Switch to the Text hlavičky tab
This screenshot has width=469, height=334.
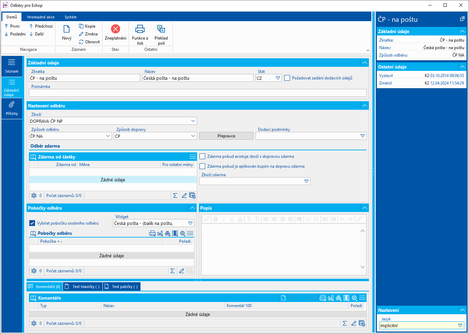tap(82, 287)
